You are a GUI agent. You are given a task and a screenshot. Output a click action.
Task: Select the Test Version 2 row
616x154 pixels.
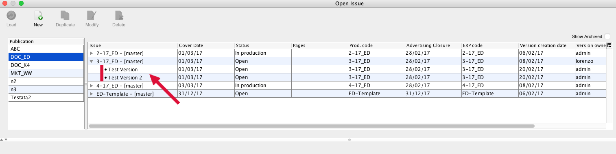click(347, 77)
